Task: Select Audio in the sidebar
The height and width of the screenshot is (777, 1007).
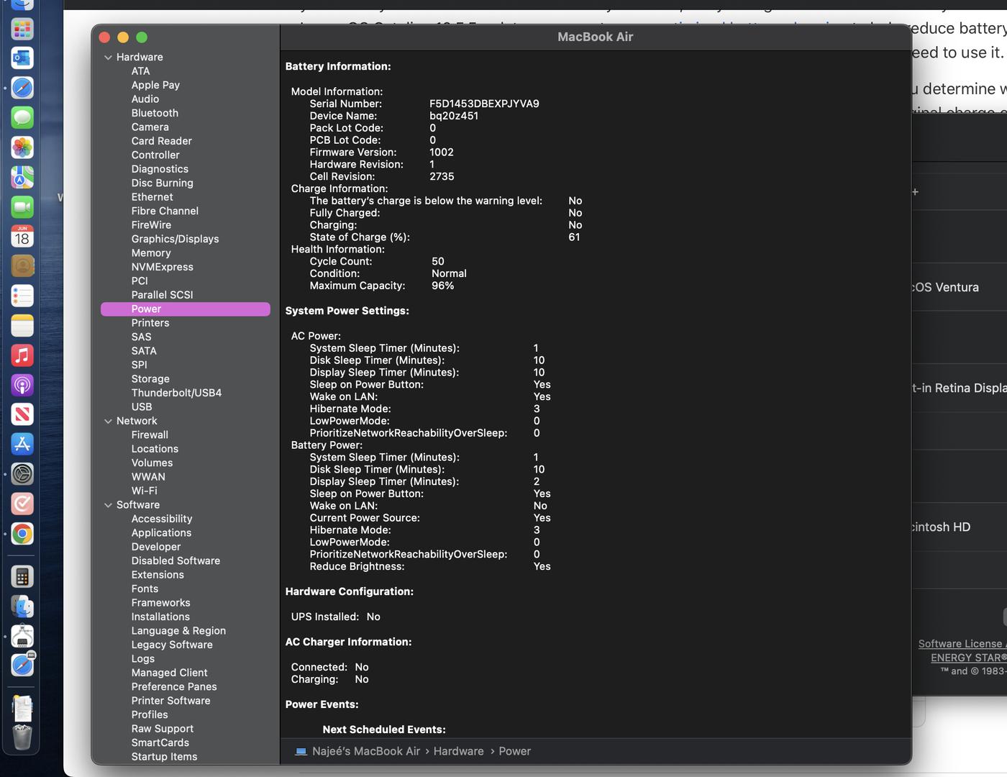Action: 145,99
